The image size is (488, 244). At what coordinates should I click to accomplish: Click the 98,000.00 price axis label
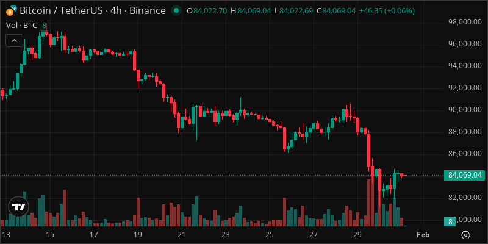[x=465, y=22]
